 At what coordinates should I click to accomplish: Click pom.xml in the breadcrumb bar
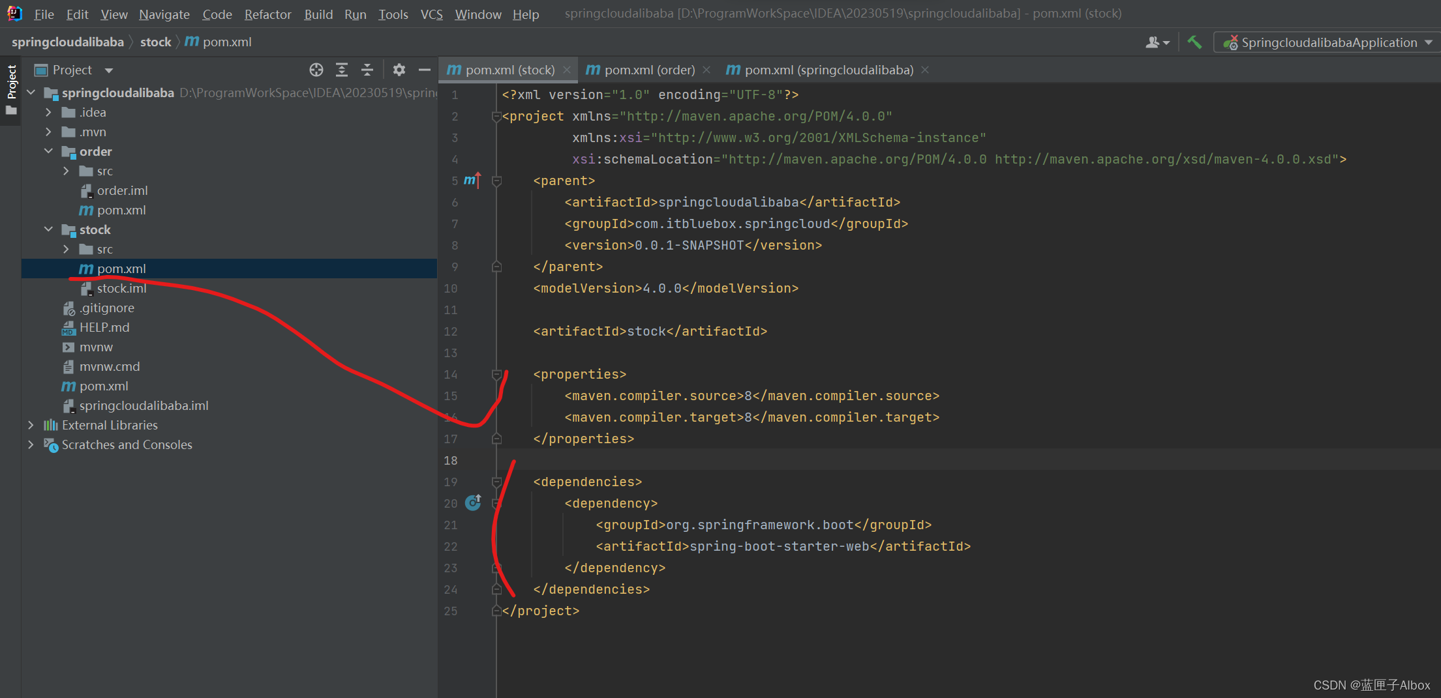(x=218, y=42)
